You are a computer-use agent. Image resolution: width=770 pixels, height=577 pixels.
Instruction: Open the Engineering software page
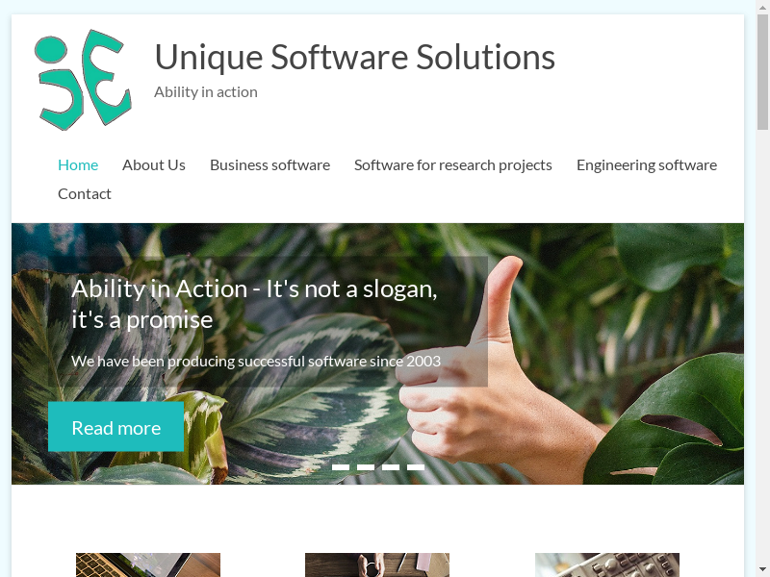646,164
